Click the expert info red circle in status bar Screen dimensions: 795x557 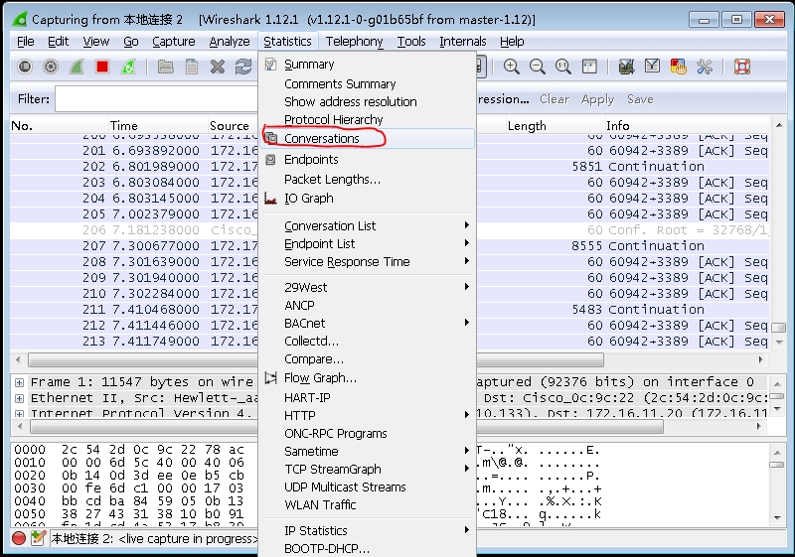pos(19,538)
